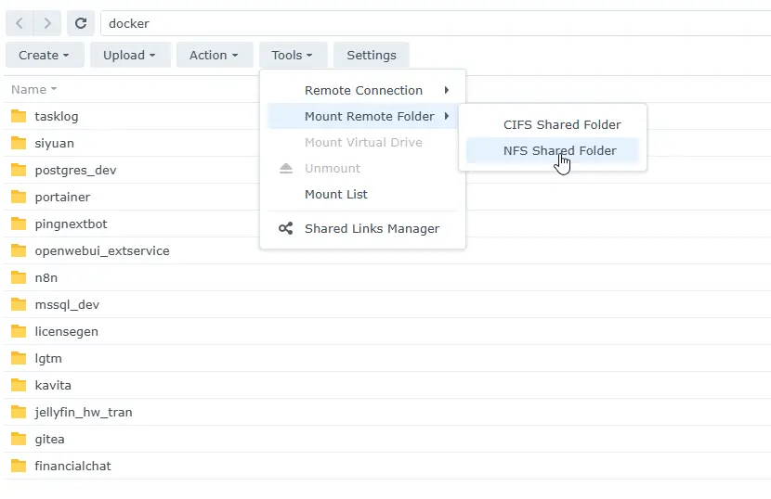Click the refresh icon beside the path bar
This screenshot has height=499, width=771.
81,23
